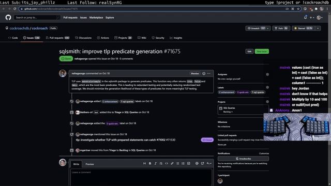Image resolution: width=331 pixels, height=186 pixels.
Task: Open saved replies dropdown icon
Action: point(209,163)
